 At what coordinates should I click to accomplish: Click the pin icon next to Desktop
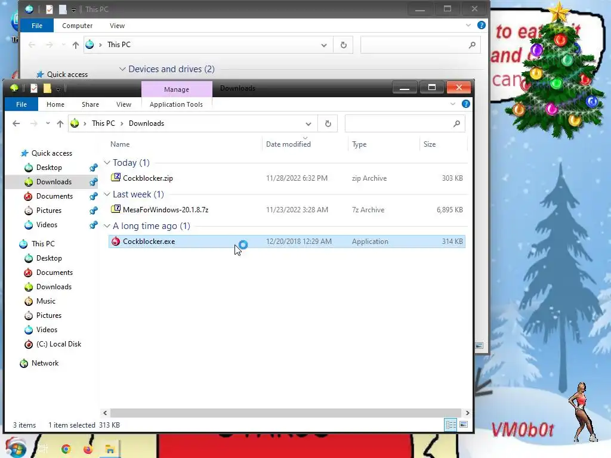[94, 168]
